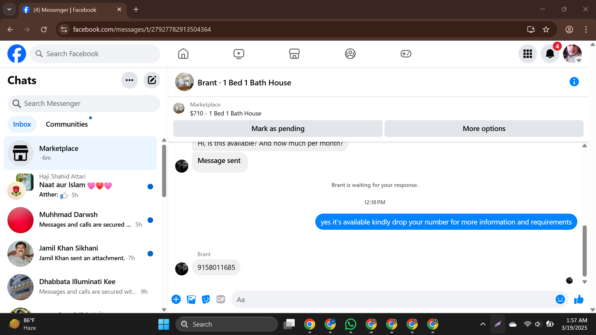Click the conversation scroll-down arrow
This screenshot has height=335, width=596.
pyautogui.click(x=585, y=282)
